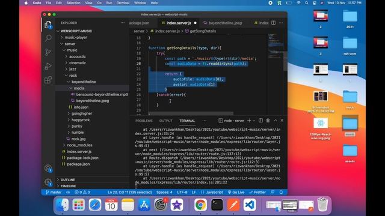The height and width of the screenshot is (216, 385).
Task: Click the master branch in status bar
Action: point(54,192)
